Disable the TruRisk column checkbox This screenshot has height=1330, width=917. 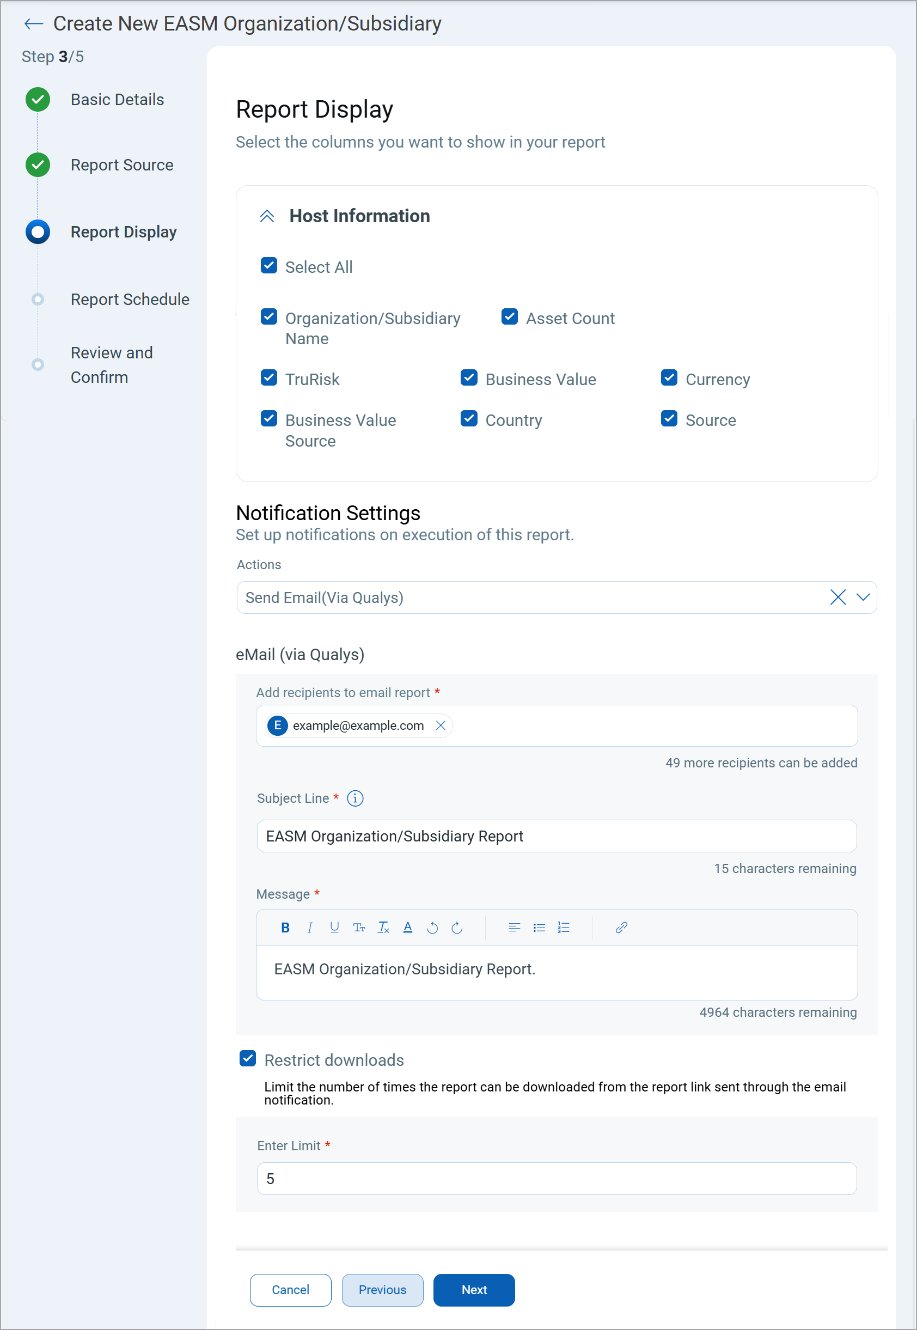269,378
